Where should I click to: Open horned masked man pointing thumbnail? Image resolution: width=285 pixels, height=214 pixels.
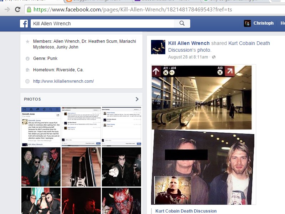[x=121, y=167]
